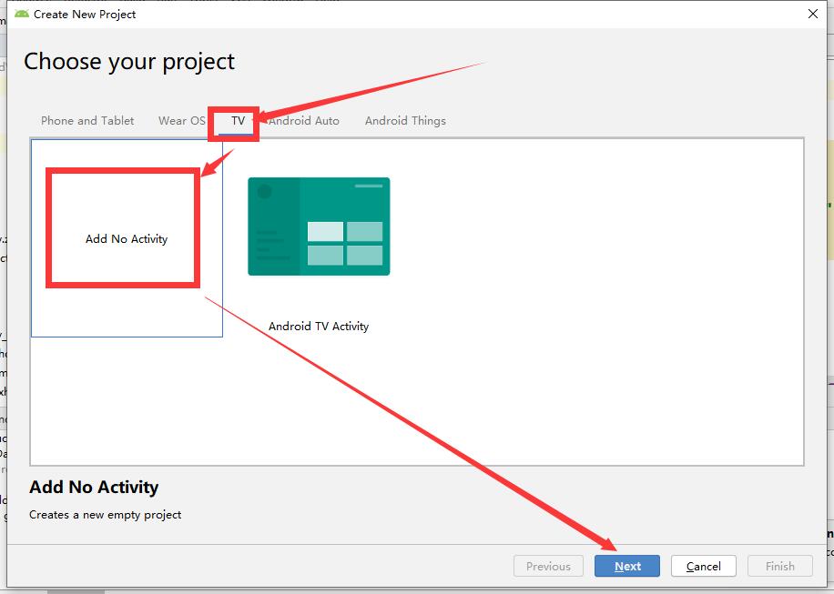Close the Create New Project dialog
This screenshot has height=594, width=834.
click(x=813, y=14)
